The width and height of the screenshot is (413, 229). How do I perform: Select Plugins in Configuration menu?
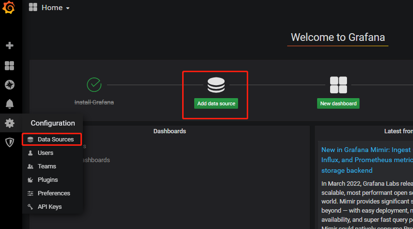pyautogui.click(x=53, y=180)
